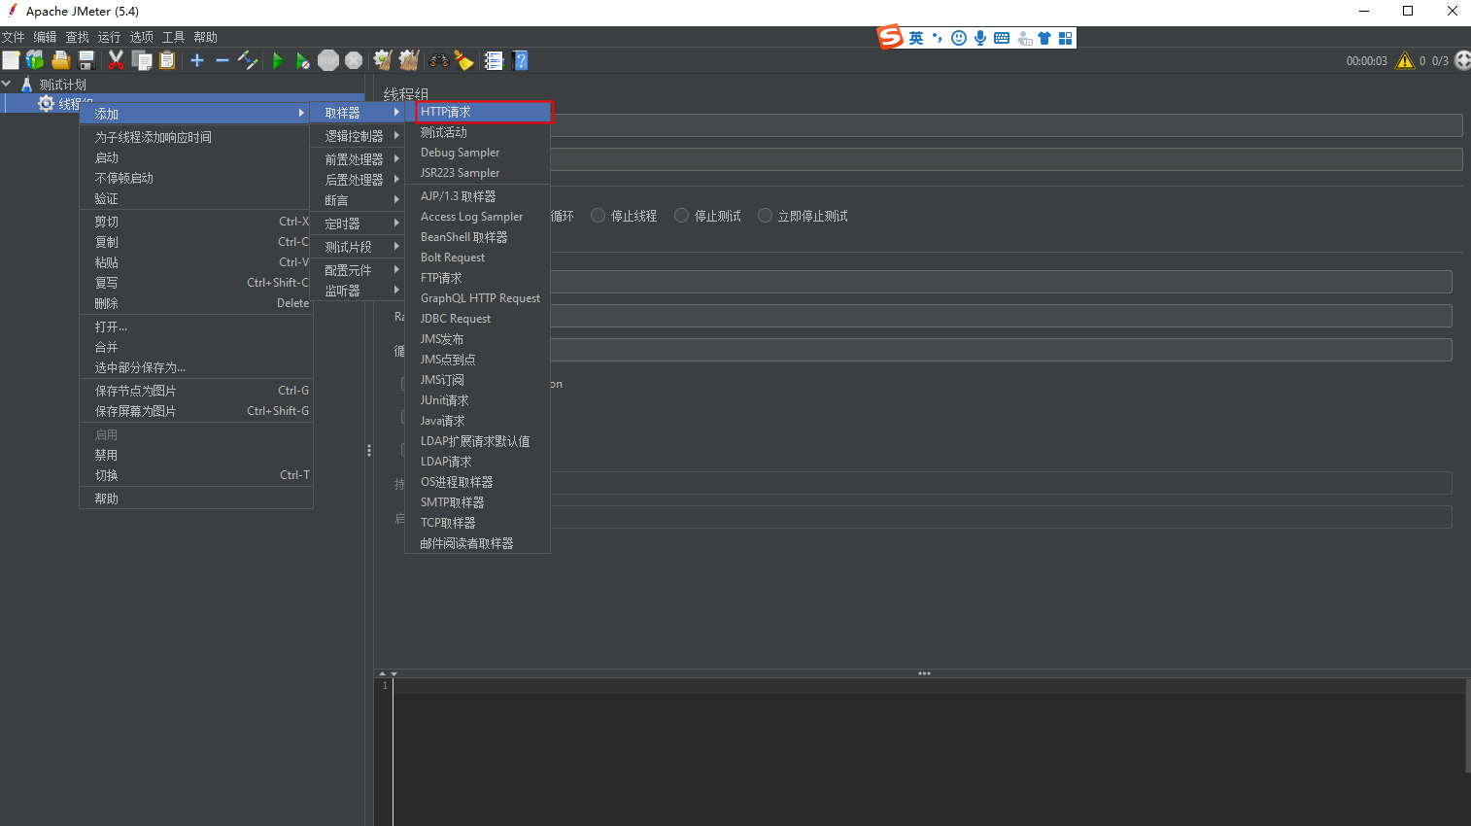Click the log panel vertical scrollbar
Screen dimensions: 1471x826
pyautogui.click(x=1467, y=726)
